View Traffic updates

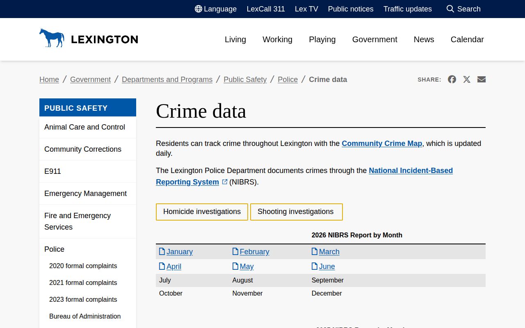(x=408, y=9)
